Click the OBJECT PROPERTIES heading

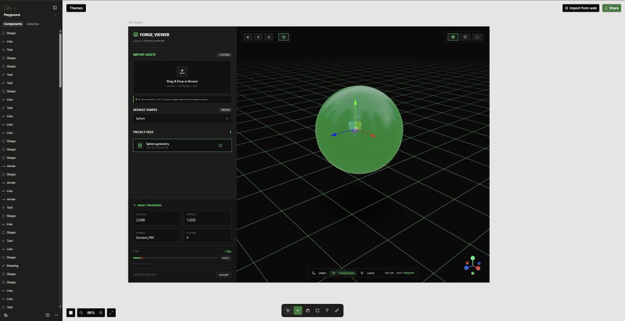click(149, 205)
